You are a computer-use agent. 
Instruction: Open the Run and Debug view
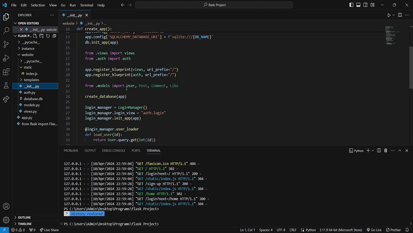tap(6, 58)
